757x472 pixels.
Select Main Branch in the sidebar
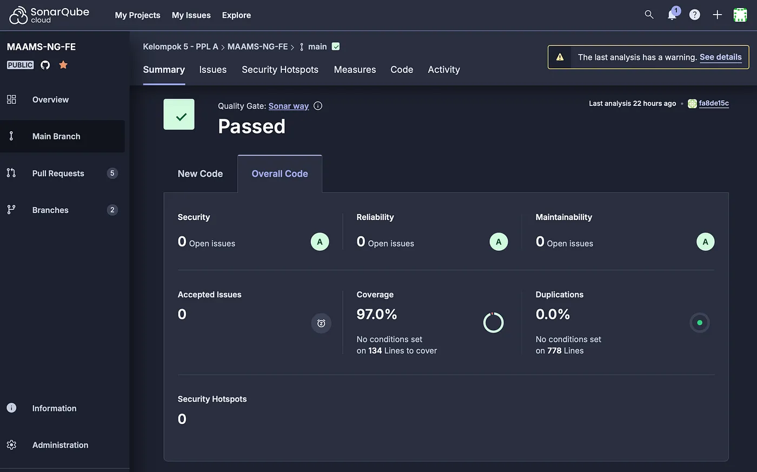tap(62, 136)
